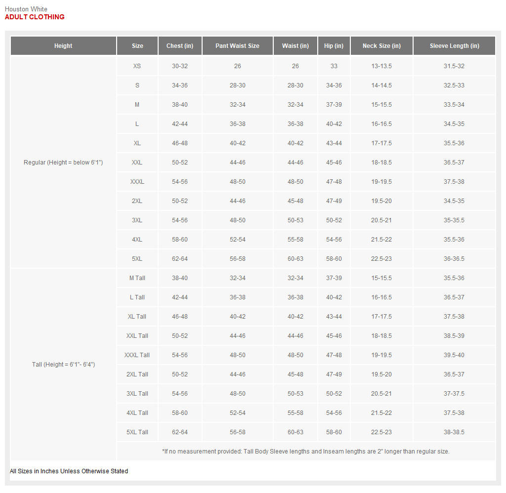Click the Sleeve Length (in) header
This screenshot has width=506, height=493.
coord(454,46)
